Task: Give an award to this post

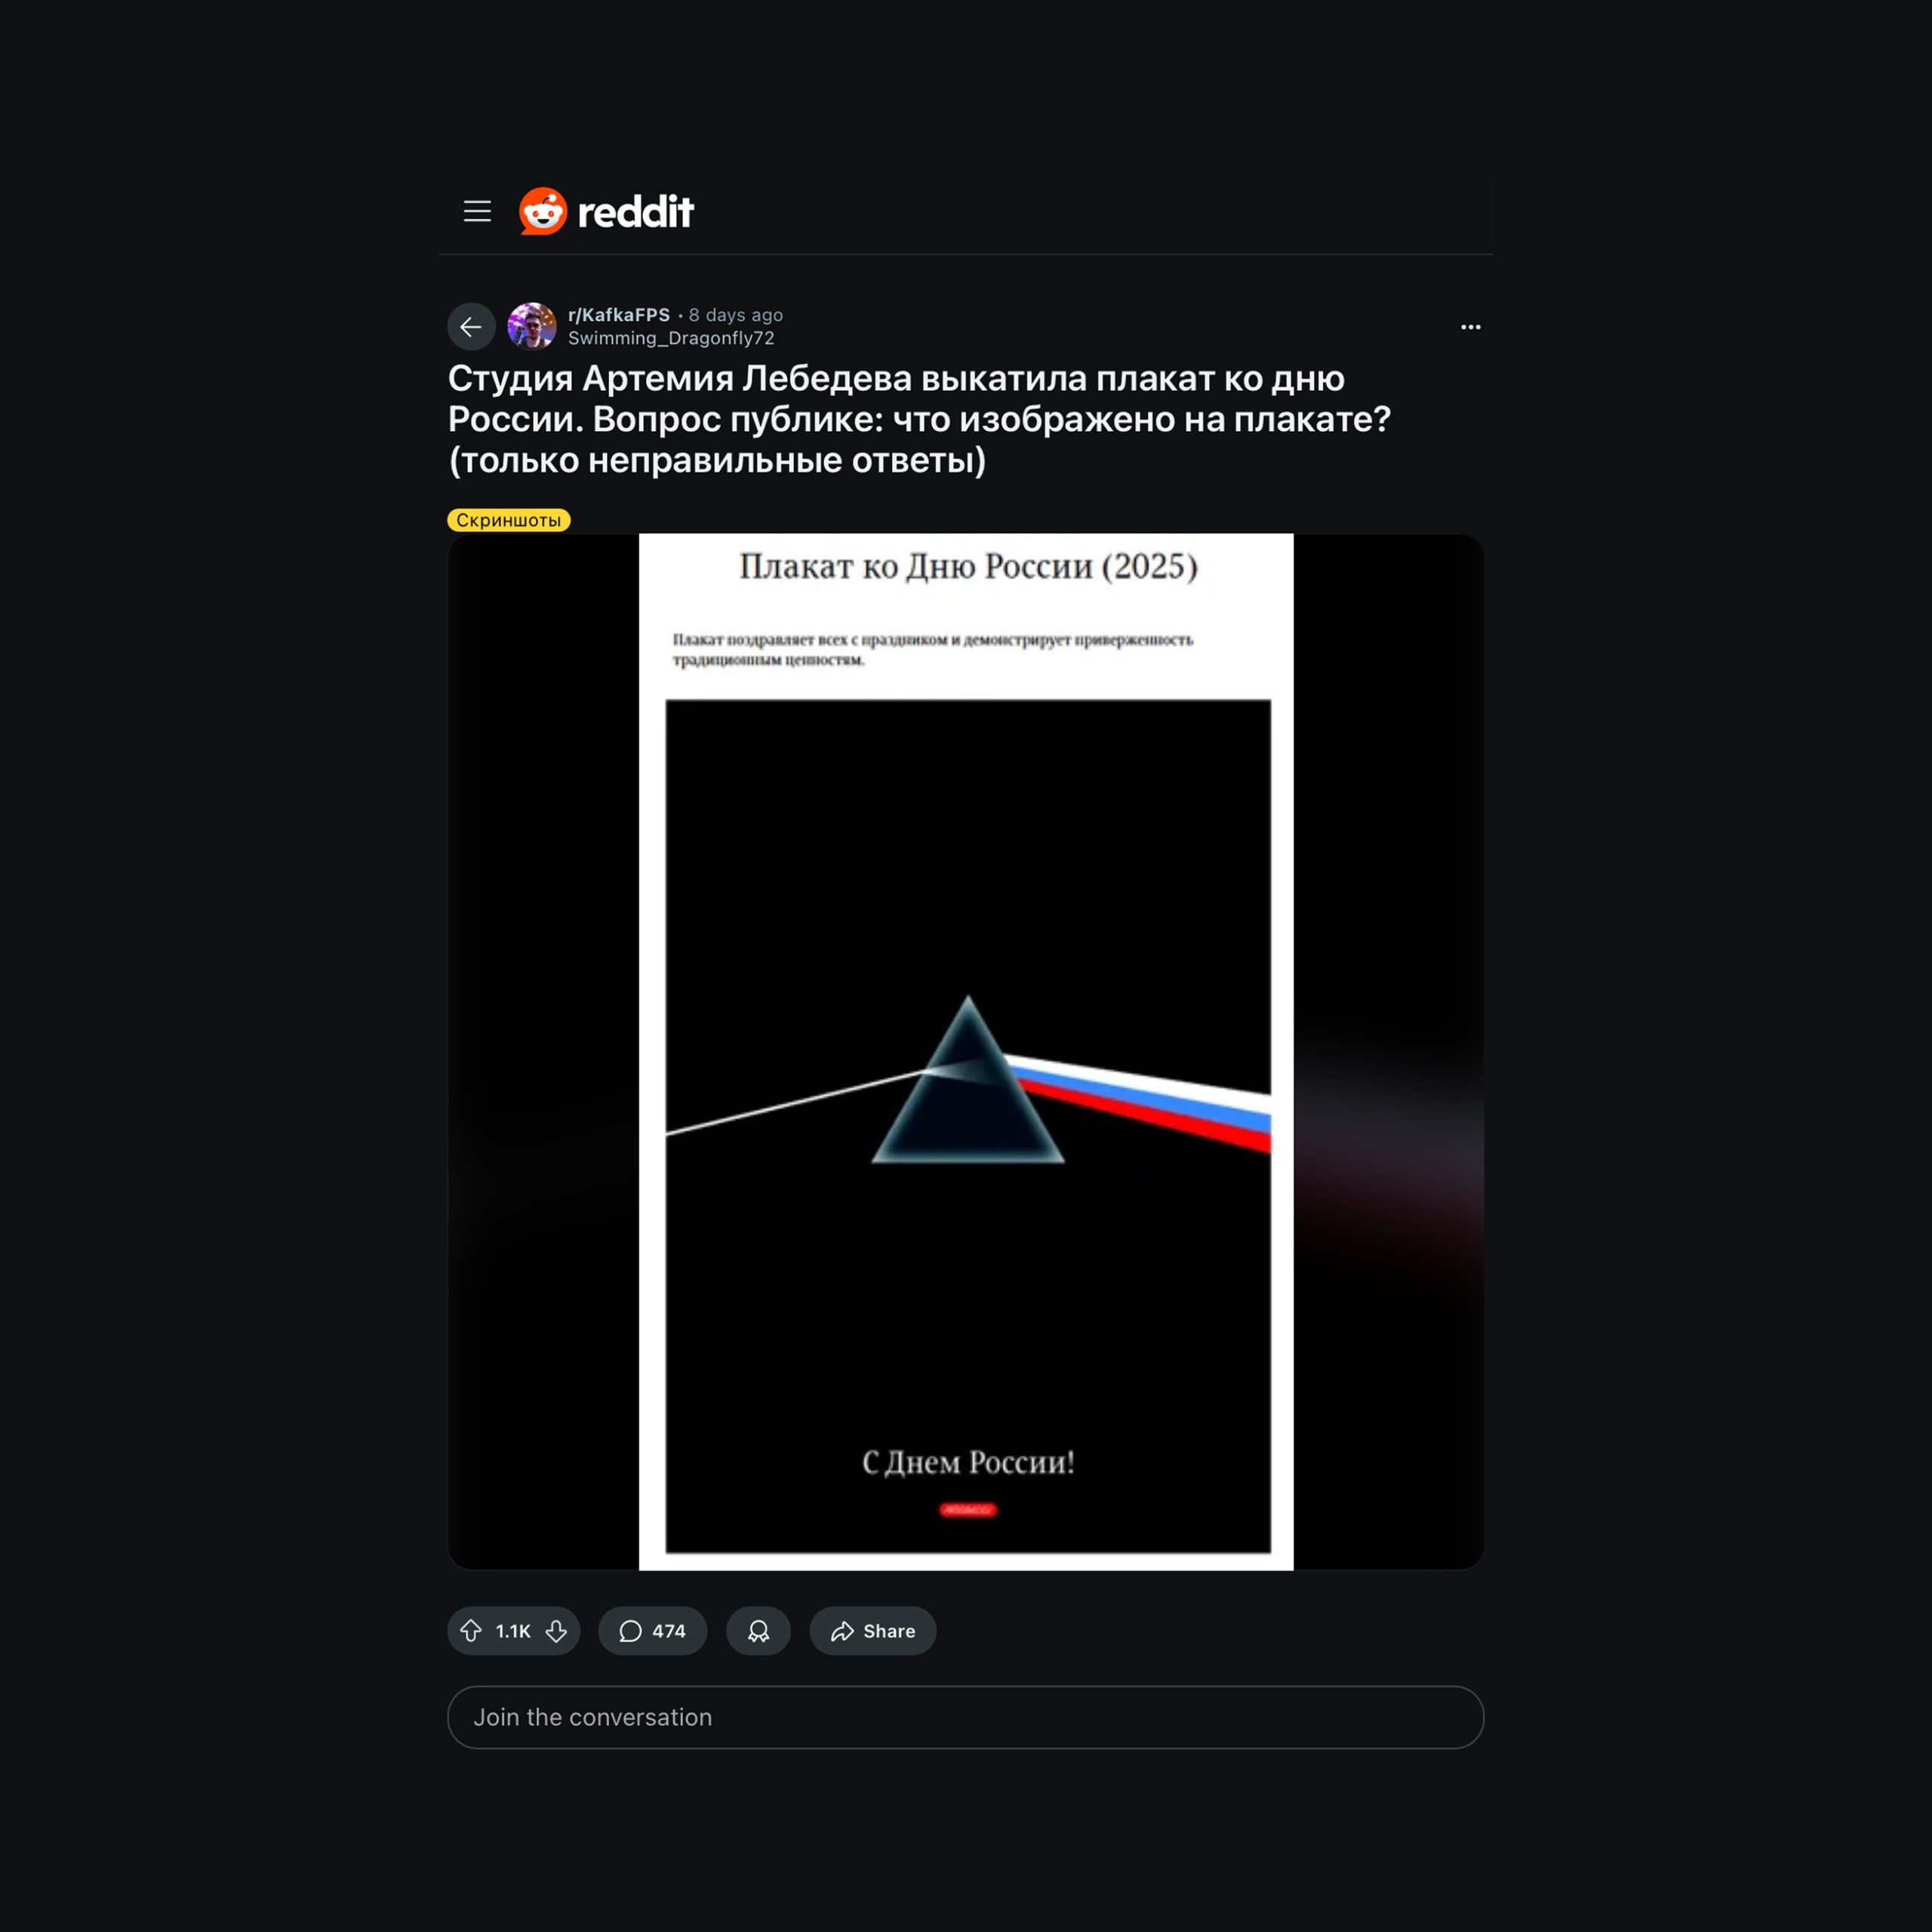Action: click(758, 1631)
